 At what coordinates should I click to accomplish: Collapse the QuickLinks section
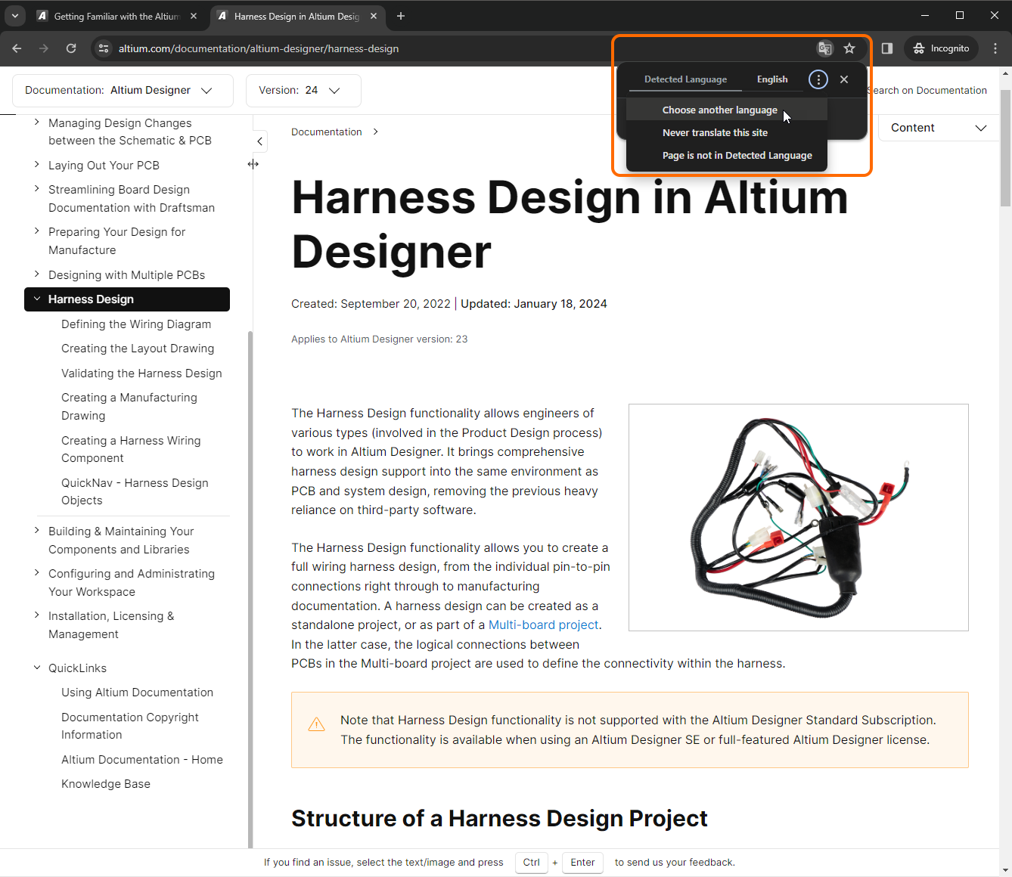(36, 668)
